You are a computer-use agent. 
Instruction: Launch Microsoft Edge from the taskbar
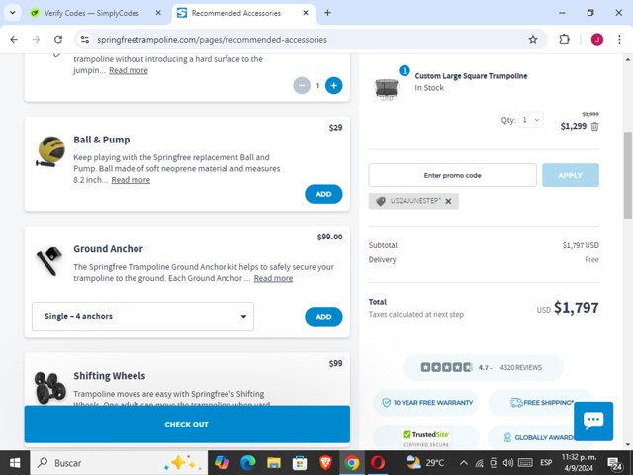click(248, 463)
